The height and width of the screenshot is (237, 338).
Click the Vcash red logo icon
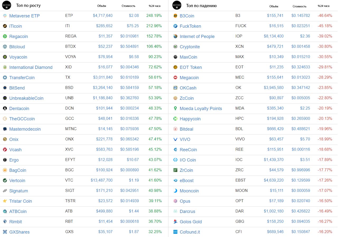click(5, 150)
